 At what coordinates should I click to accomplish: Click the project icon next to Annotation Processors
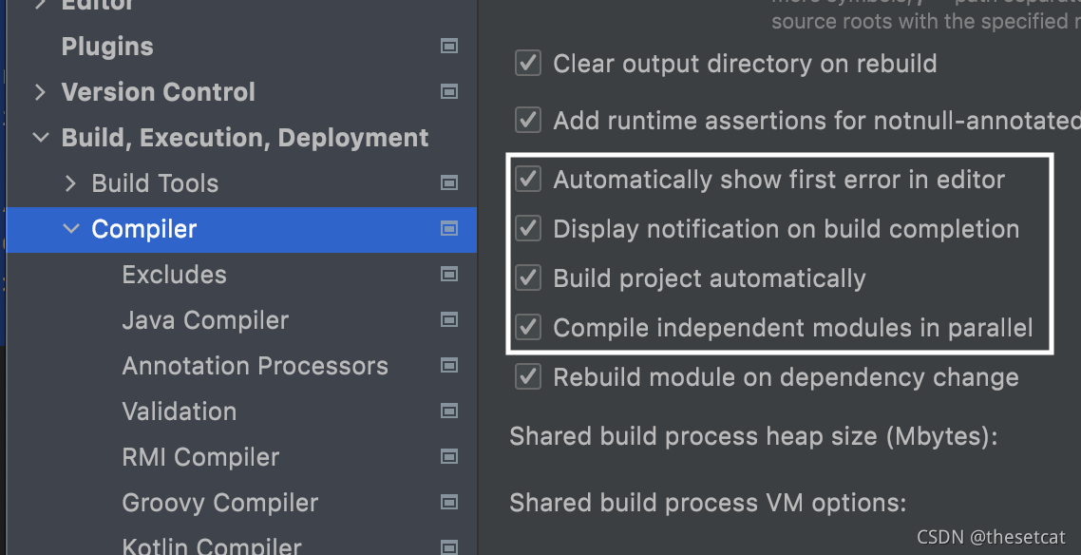(449, 365)
